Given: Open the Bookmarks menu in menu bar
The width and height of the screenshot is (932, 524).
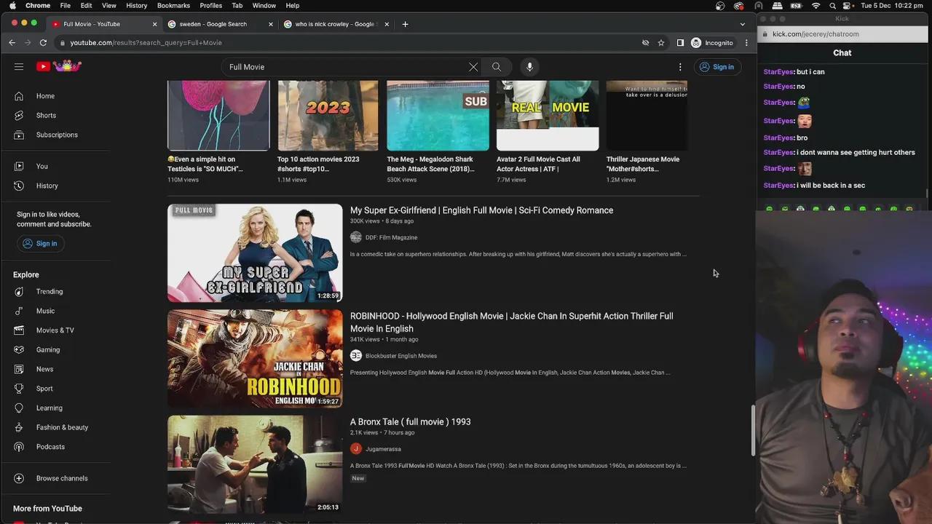Looking at the screenshot, I should 173,5.
